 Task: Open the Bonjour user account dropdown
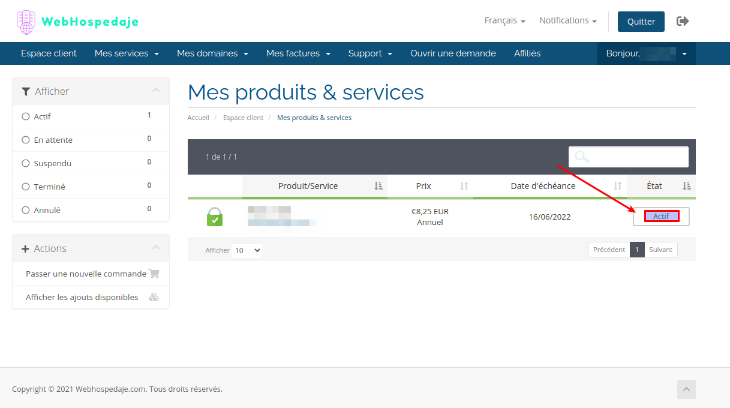tap(647, 53)
